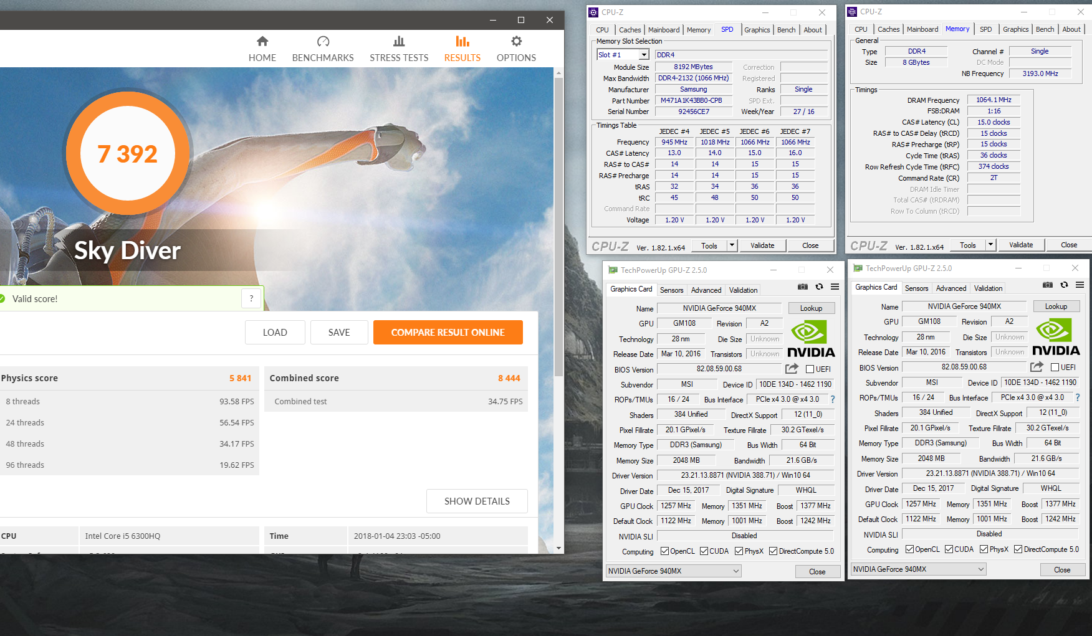Screen dimensions: 1092x636
Task: Click NVIDIA logo in right GPU-Z window
Action: pos(1056,337)
